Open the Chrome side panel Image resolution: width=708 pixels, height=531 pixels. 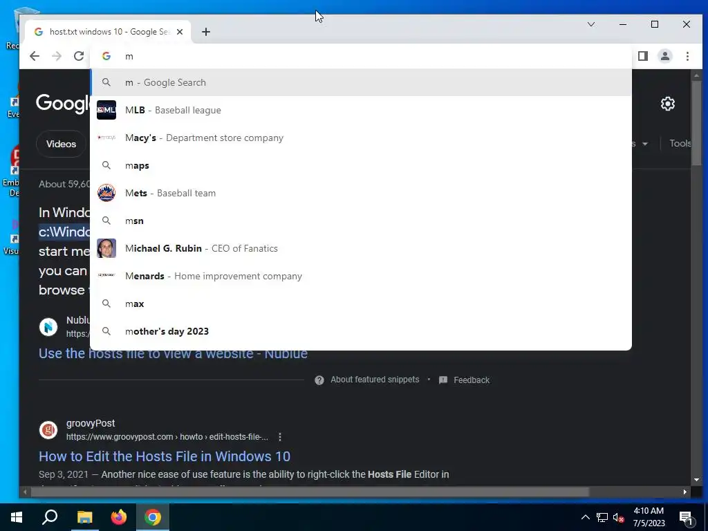pos(643,56)
